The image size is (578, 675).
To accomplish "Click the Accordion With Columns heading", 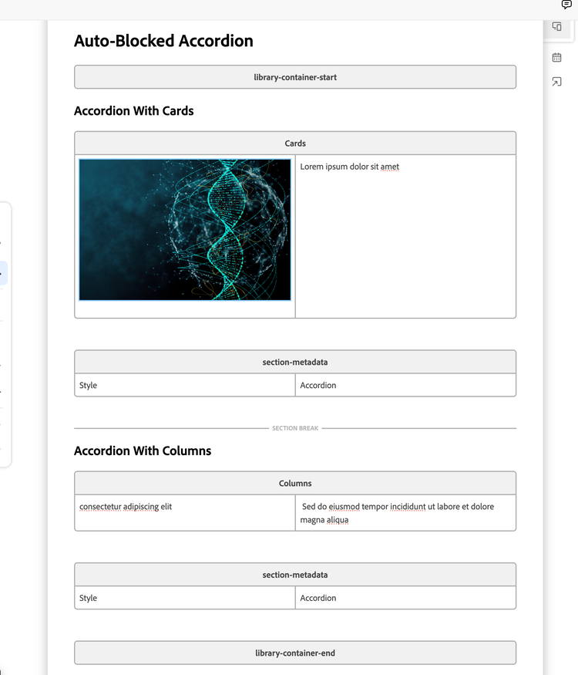I will pos(143,451).
